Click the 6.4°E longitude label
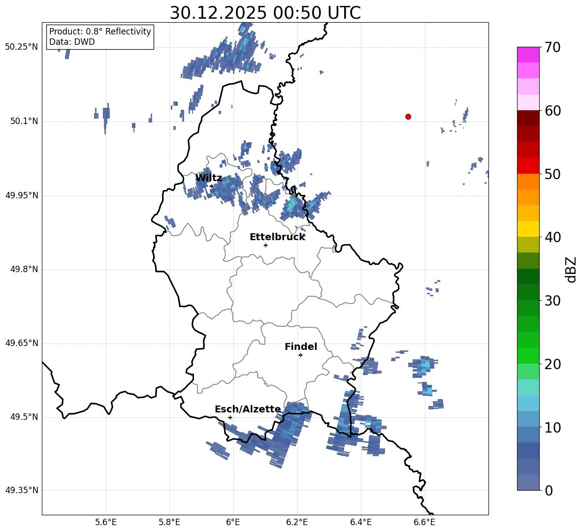Viewport: 583px width, 532px height. click(x=360, y=522)
